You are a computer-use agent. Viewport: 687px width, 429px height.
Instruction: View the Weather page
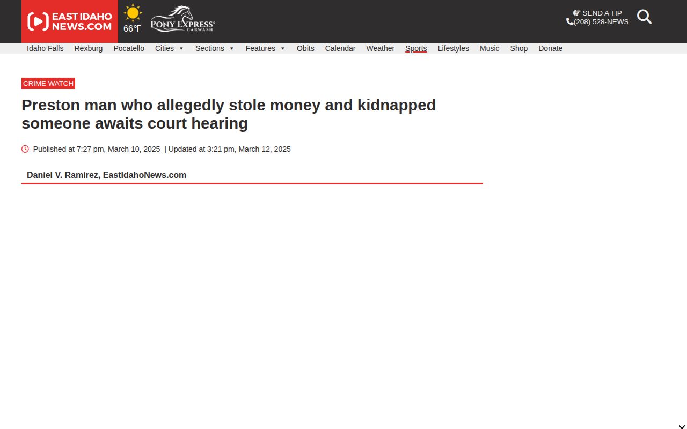coord(381,48)
